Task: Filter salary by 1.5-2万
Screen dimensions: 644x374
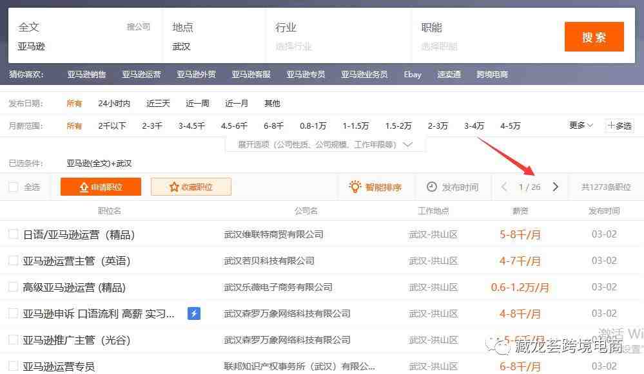Action: click(398, 126)
